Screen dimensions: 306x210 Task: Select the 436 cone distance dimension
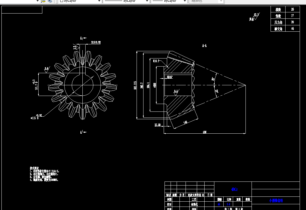tap(205, 132)
